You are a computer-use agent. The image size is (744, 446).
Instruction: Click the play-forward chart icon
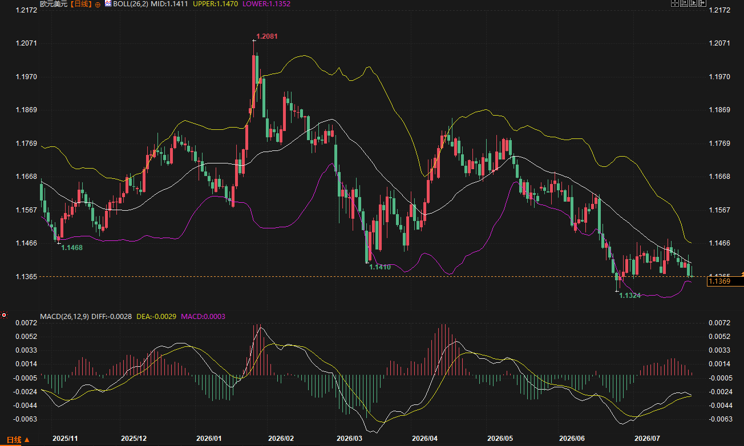[693, 3]
